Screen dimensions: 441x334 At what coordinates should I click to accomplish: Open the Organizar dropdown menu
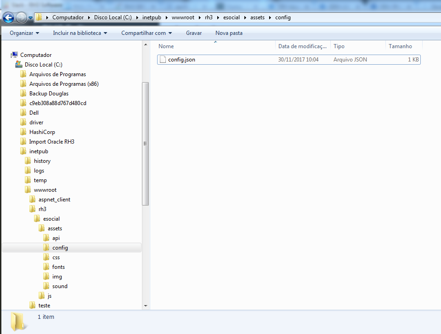pyautogui.click(x=24, y=33)
